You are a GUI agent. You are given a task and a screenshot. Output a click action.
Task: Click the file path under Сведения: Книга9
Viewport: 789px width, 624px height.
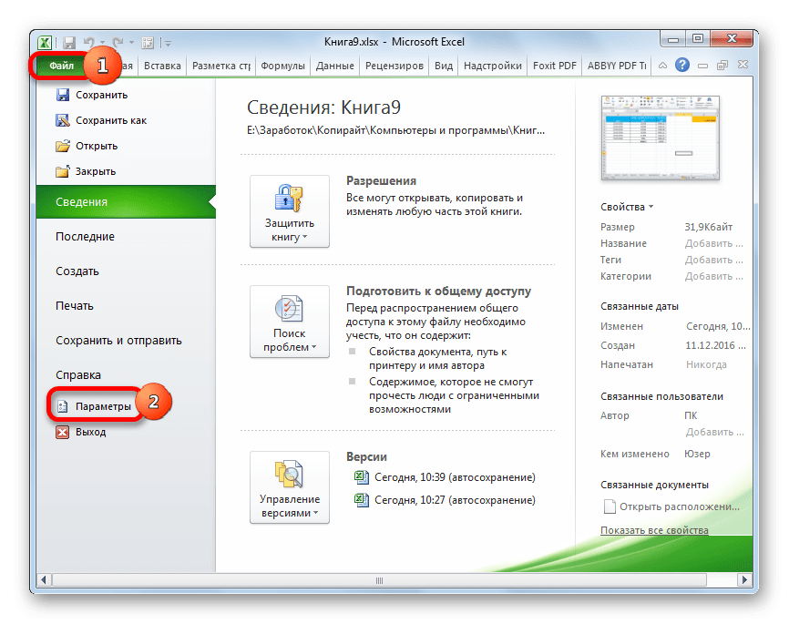coord(395,131)
